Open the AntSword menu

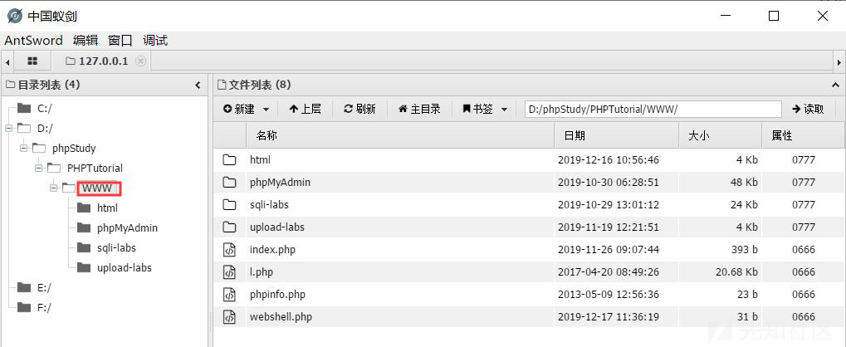coord(33,40)
